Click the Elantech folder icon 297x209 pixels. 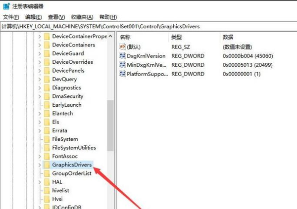click(x=47, y=114)
